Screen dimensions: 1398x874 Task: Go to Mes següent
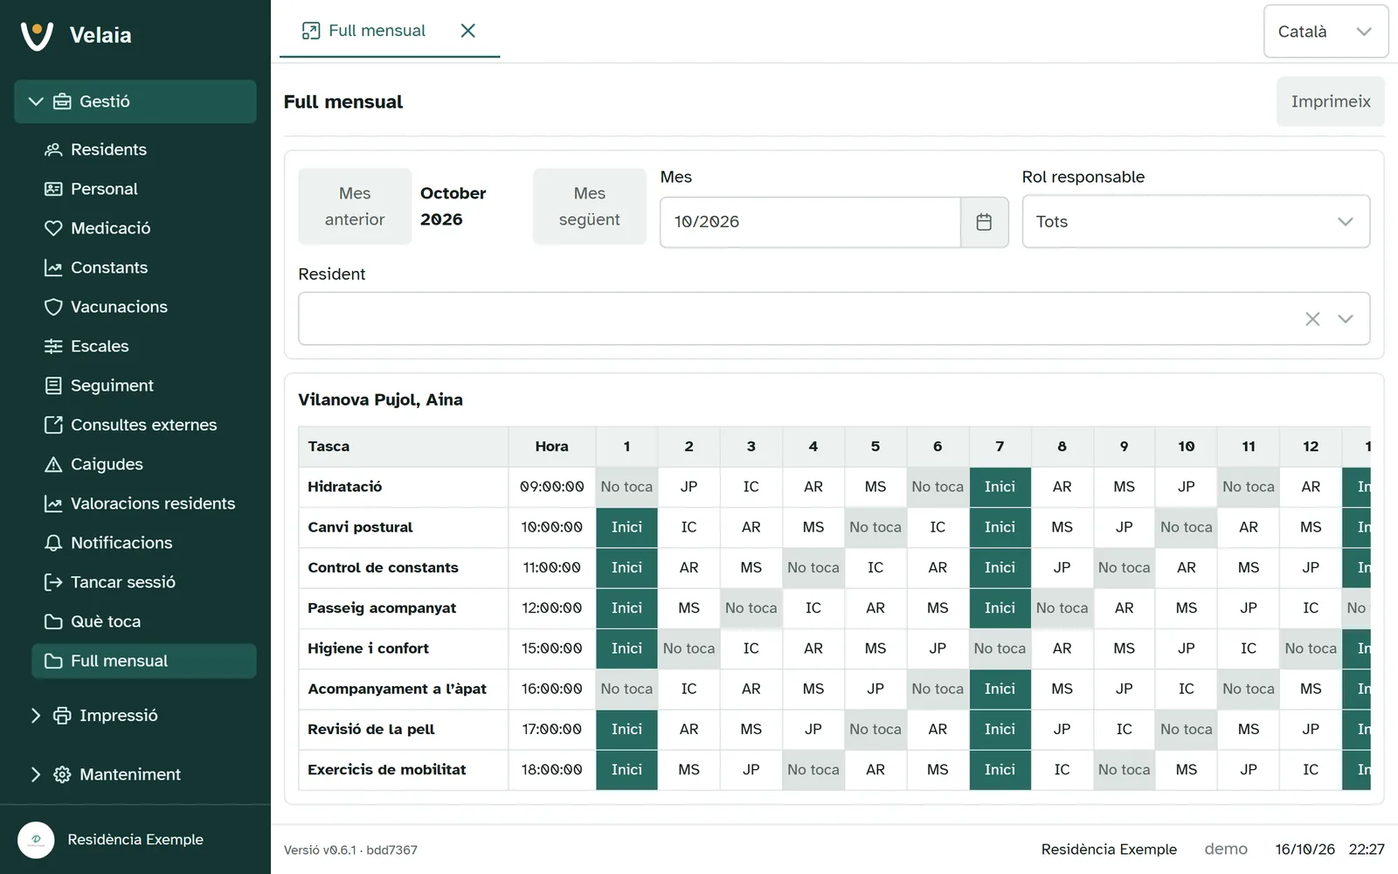pos(590,206)
